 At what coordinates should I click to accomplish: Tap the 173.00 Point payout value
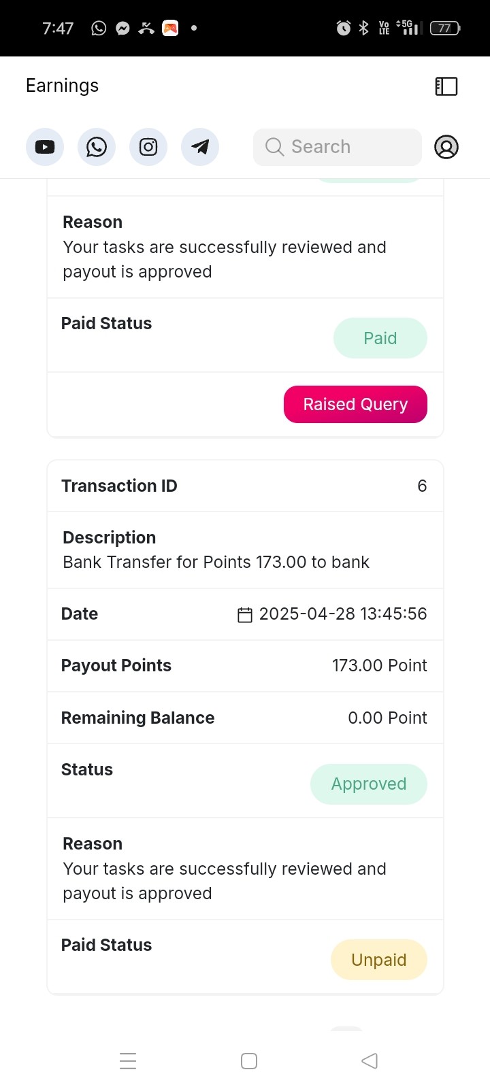tap(380, 665)
